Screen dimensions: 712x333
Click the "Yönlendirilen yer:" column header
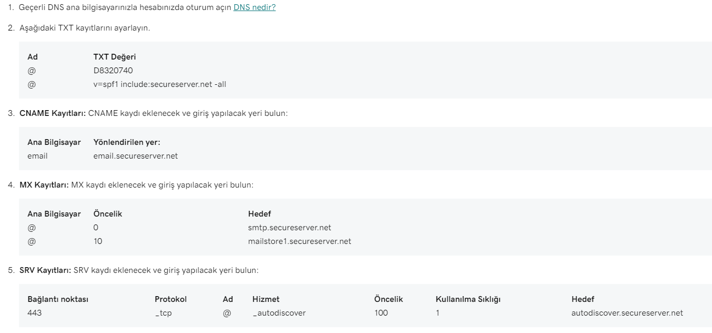tap(127, 142)
